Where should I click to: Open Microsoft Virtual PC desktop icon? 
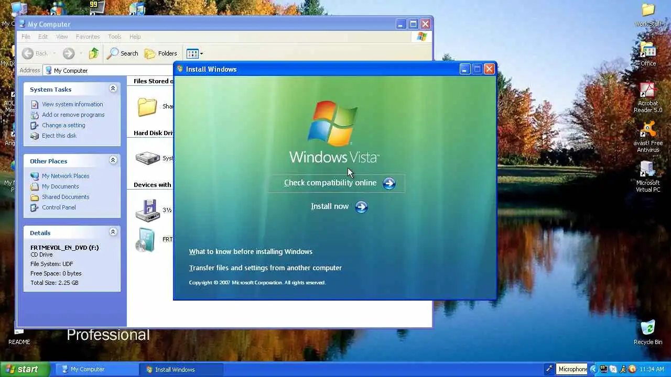(648, 177)
